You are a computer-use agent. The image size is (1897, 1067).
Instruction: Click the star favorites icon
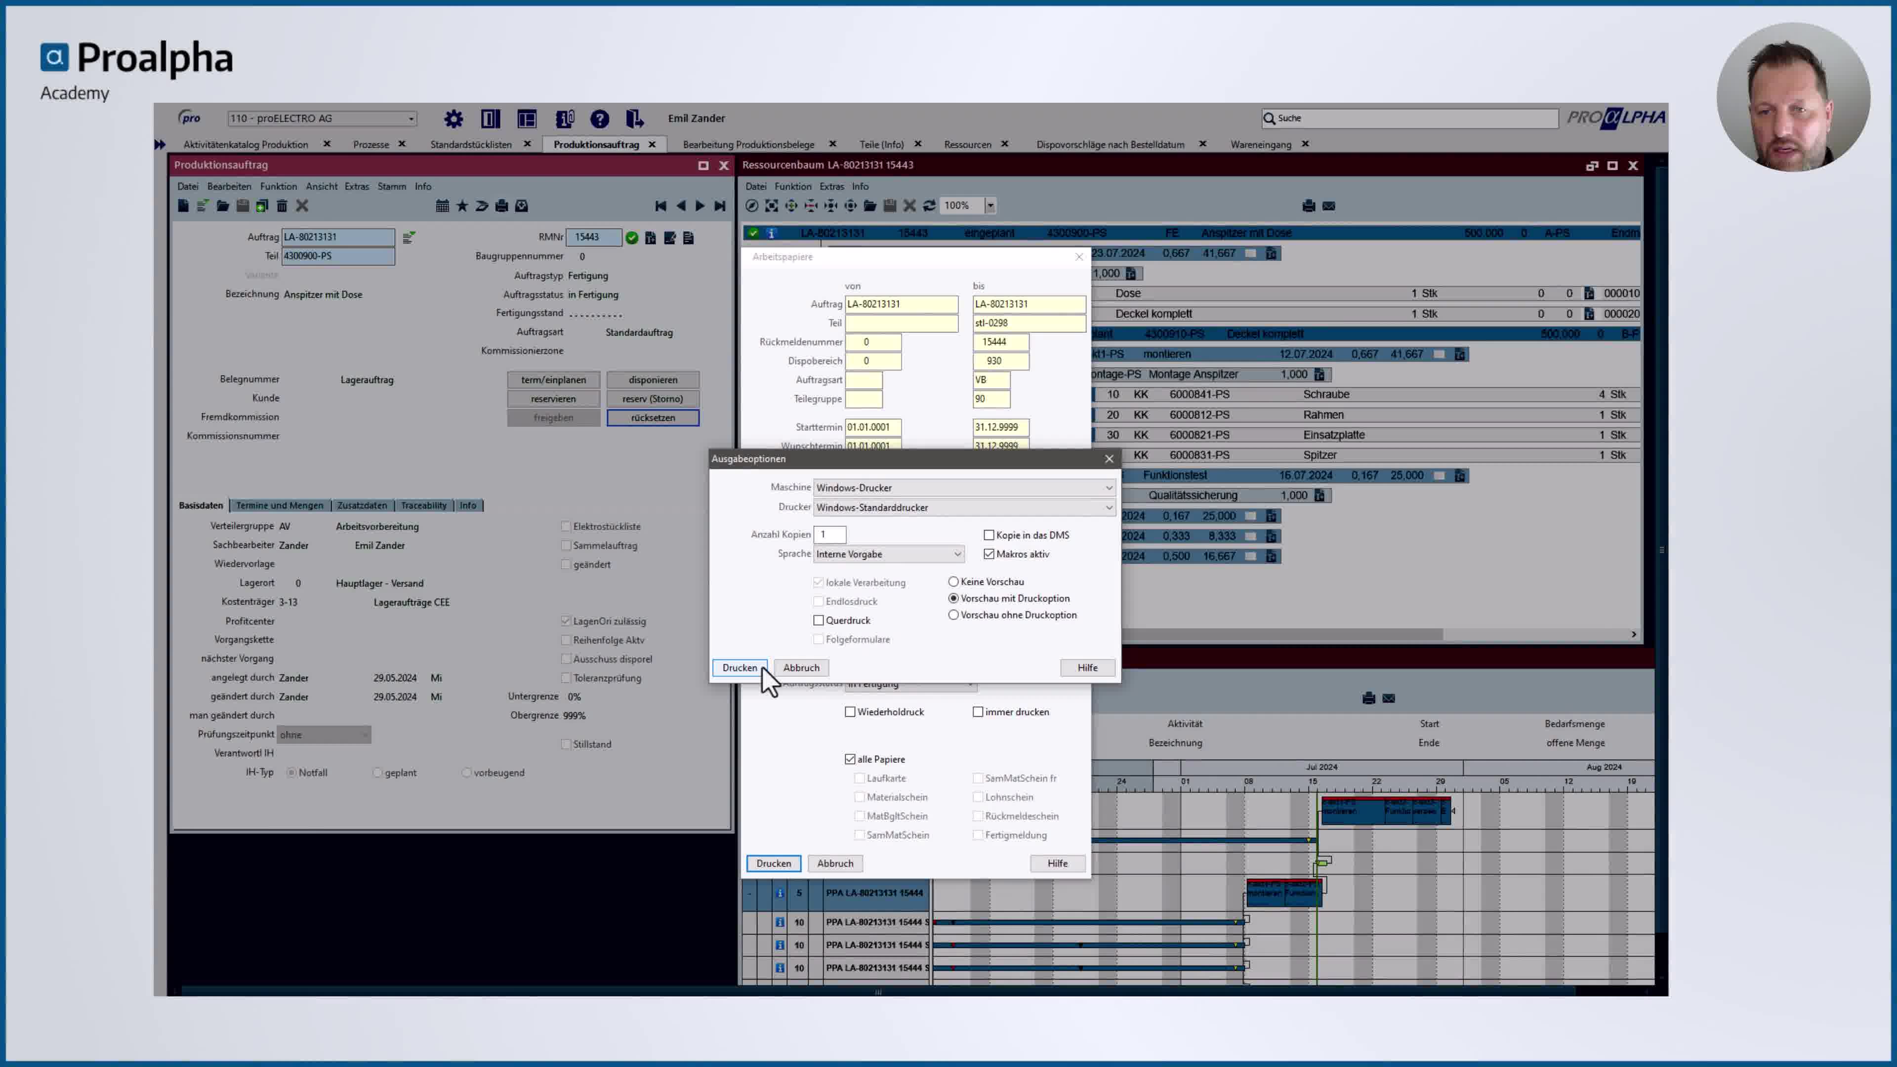pyautogui.click(x=462, y=206)
